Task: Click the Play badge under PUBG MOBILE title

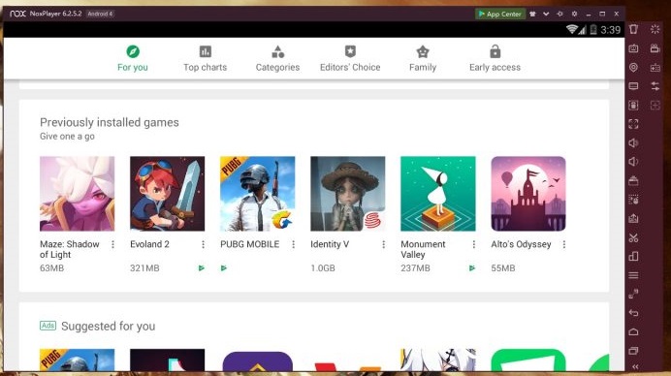Action: tap(224, 268)
